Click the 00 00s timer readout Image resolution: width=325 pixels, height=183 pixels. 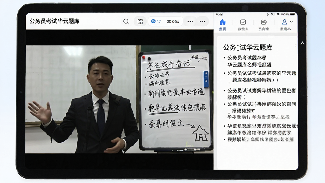173,21
